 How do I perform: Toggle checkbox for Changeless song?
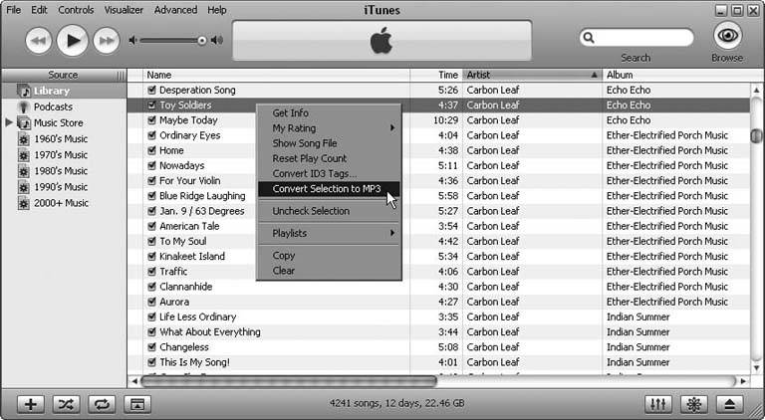pyautogui.click(x=151, y=347)
